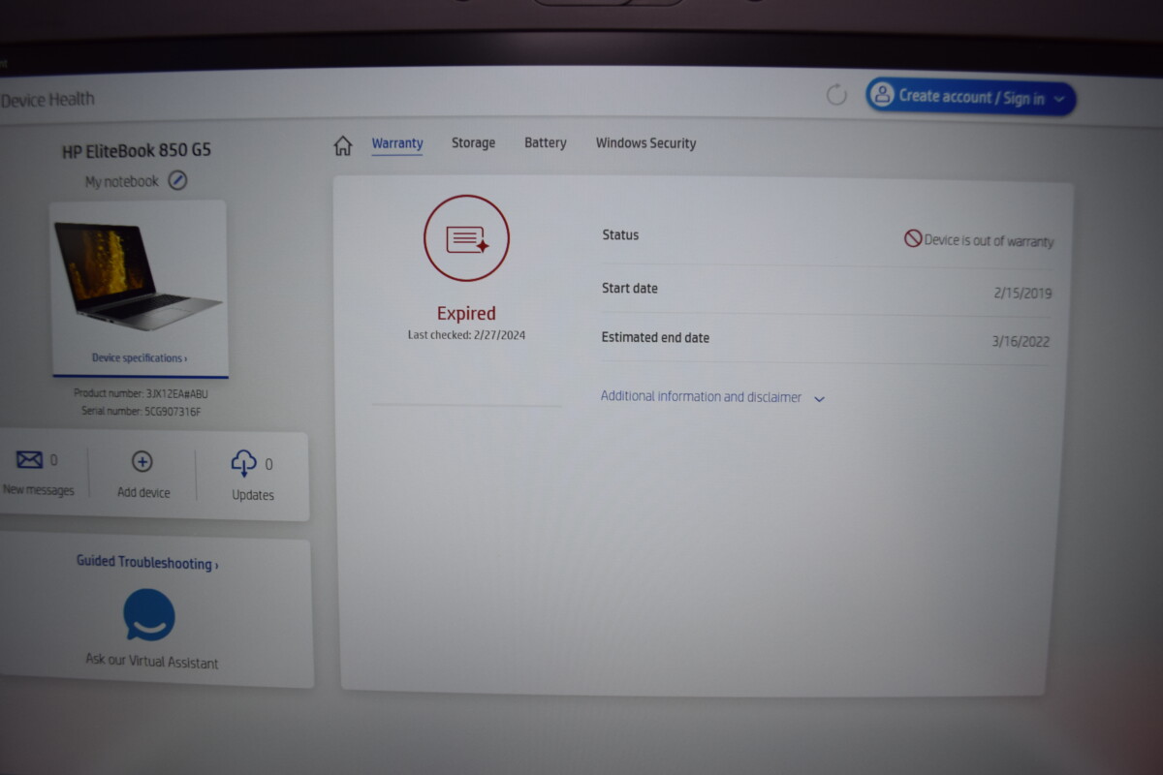Open Device specifications link

140,358
